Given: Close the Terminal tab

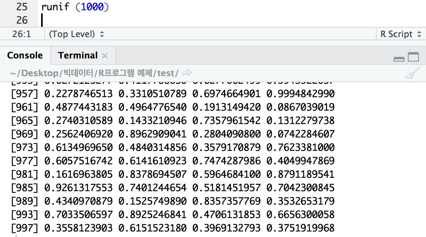Looking at the screenshot, I should 105,56.
